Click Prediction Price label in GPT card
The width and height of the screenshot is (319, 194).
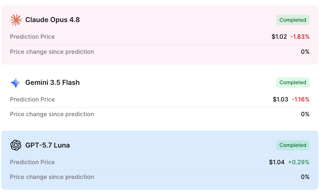32,162
